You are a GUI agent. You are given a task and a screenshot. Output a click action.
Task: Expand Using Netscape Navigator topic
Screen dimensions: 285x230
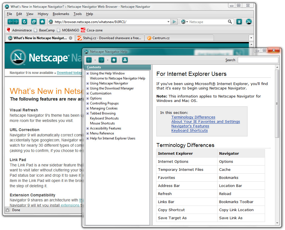click(87, 83)
